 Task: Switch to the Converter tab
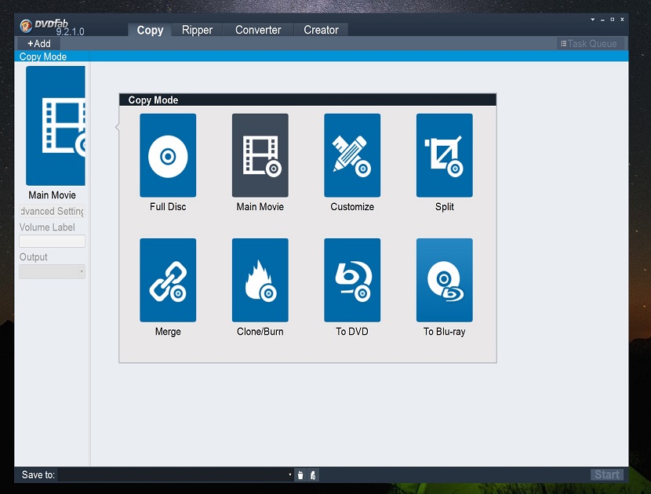click(x=258, y=30)
